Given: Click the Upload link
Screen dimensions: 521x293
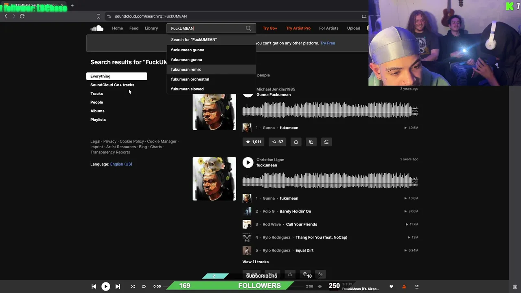Looking at the screenshot, I should click(354, 28).
